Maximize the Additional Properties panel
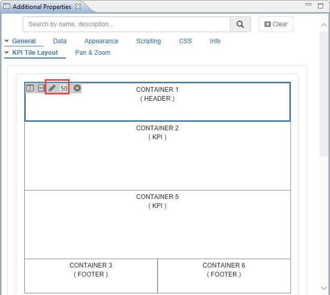 (320, 6)
